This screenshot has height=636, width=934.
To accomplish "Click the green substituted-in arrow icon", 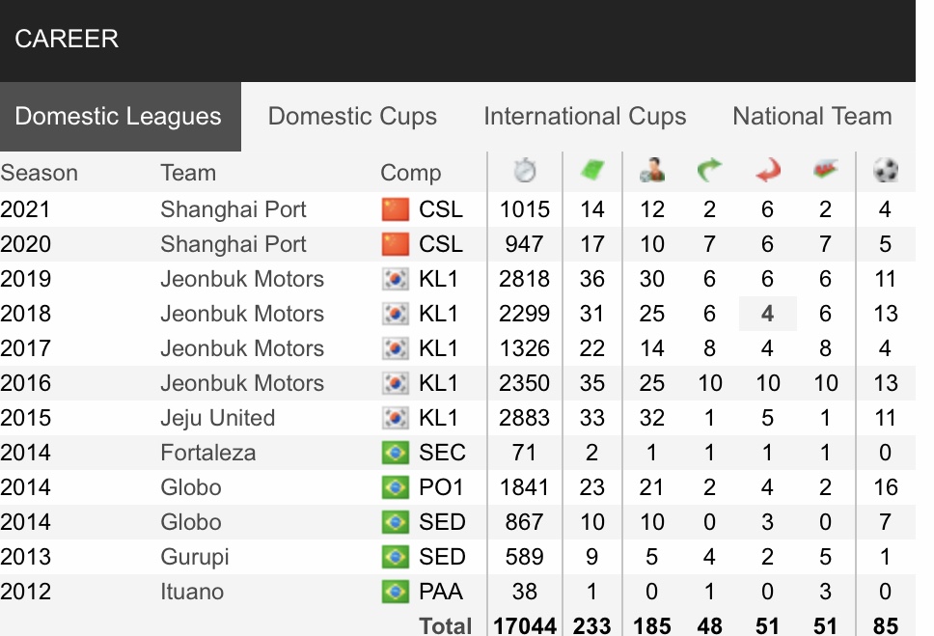I will tap(709, 171).
